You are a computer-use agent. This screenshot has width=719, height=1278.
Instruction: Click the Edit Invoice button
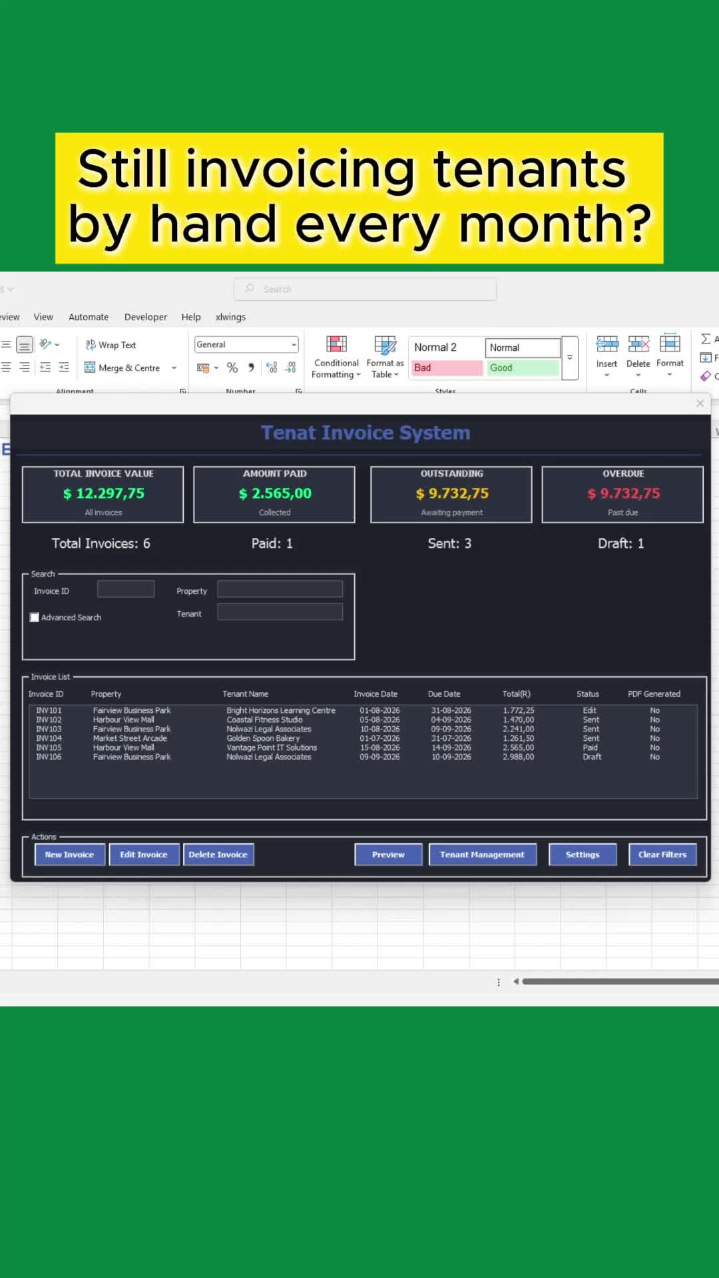[x=144, y=855]
